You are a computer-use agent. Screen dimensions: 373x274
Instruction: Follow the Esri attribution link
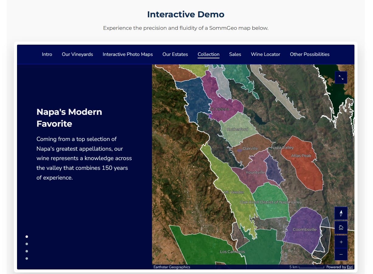point(350,267)
